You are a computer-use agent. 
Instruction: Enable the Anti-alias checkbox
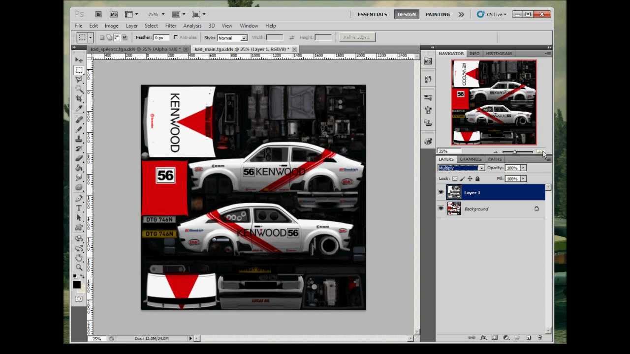(176, 37)
